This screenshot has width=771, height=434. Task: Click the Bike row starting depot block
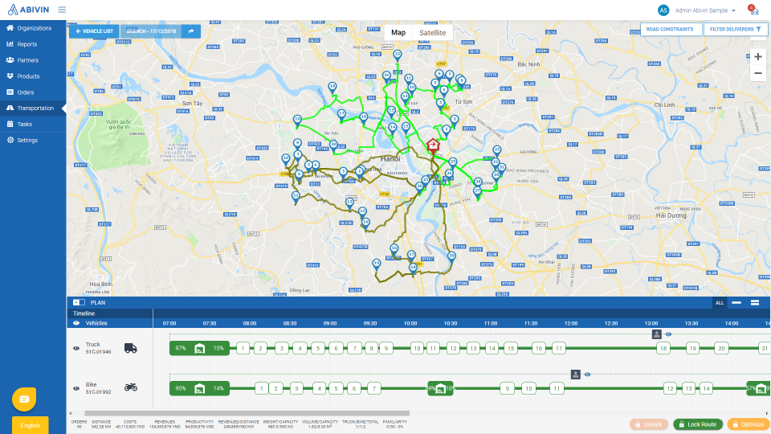pyautogui.click(x=199, y=388)
